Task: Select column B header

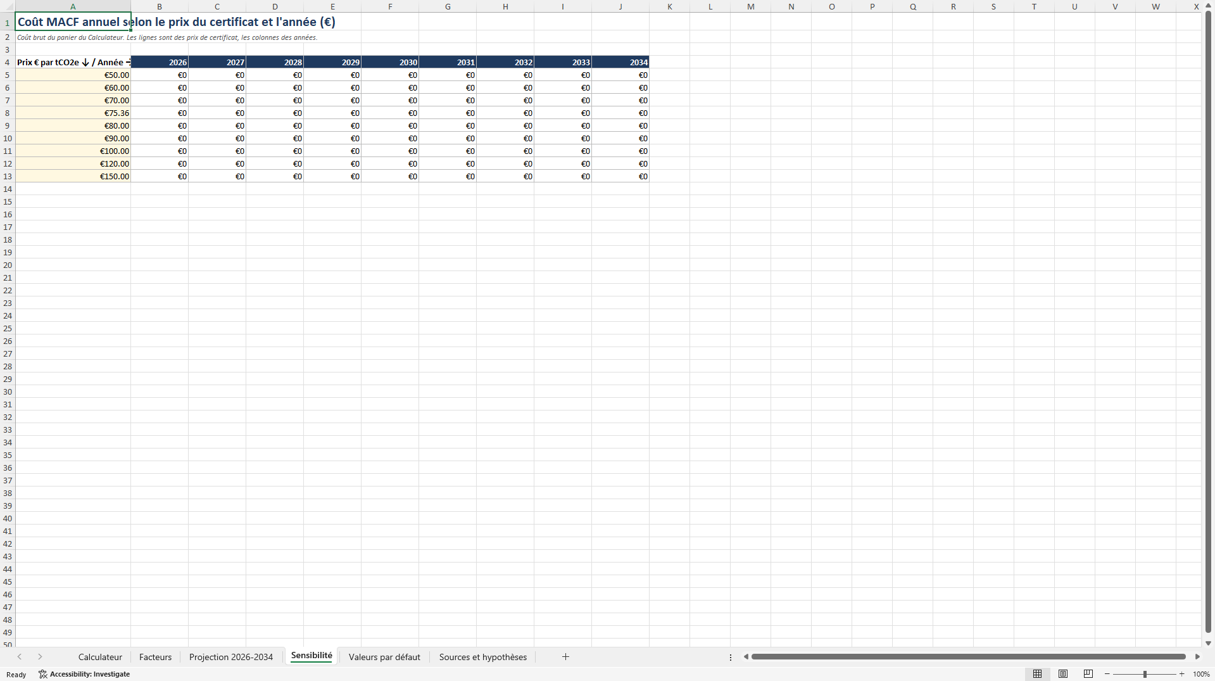Action: pos(160,6)
